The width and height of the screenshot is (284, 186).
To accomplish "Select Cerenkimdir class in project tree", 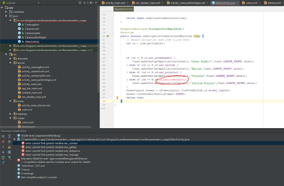I will (x=32, y=29).
